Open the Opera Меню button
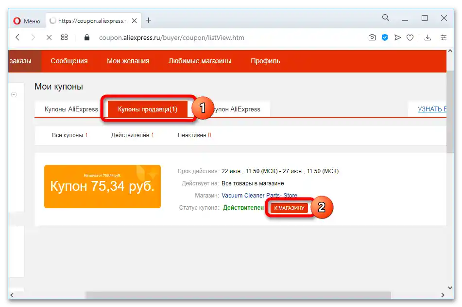 [27, 21]
